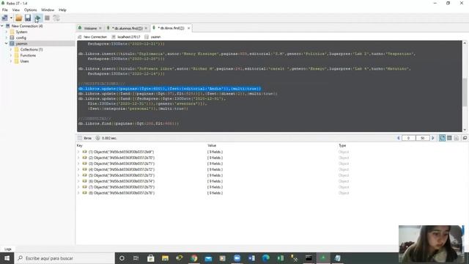The width and height of the screenshot is (469, 264).
Task: Open the File menu
Action: point(5,10)
